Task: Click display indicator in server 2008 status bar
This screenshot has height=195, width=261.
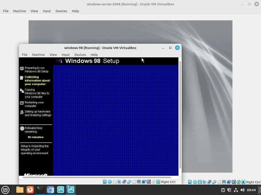Action: coord(224,182)
